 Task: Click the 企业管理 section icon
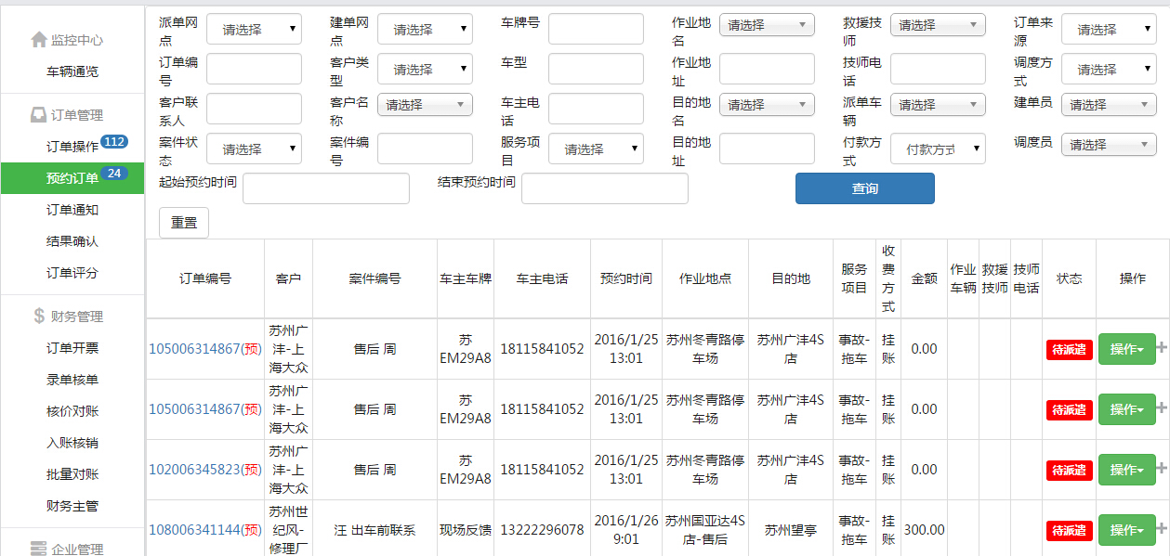[x=38, y=549]
